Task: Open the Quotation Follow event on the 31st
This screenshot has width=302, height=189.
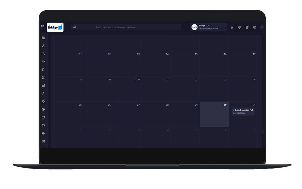Action: click(243, 110)
